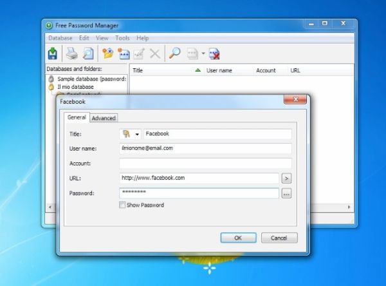Screen dimensions: 386x286
Task: Select Sample database in the tree
Action: [92, 79]
